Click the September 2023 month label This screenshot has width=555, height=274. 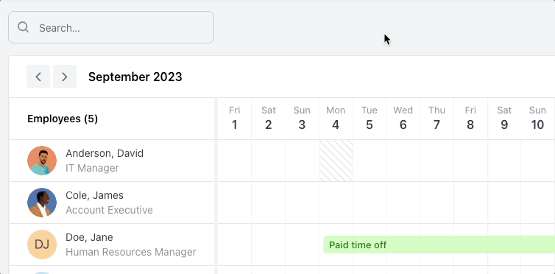(135, 77)
